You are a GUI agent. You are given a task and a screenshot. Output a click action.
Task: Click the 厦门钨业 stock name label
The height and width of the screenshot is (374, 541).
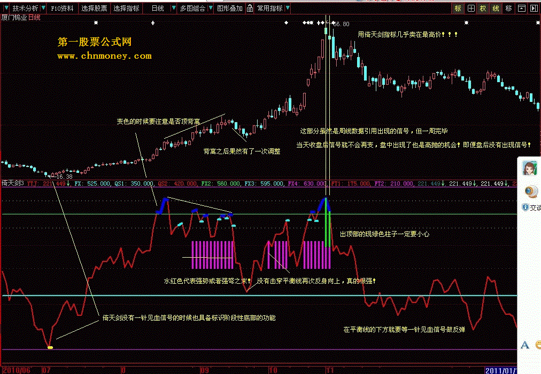point(14,18)
